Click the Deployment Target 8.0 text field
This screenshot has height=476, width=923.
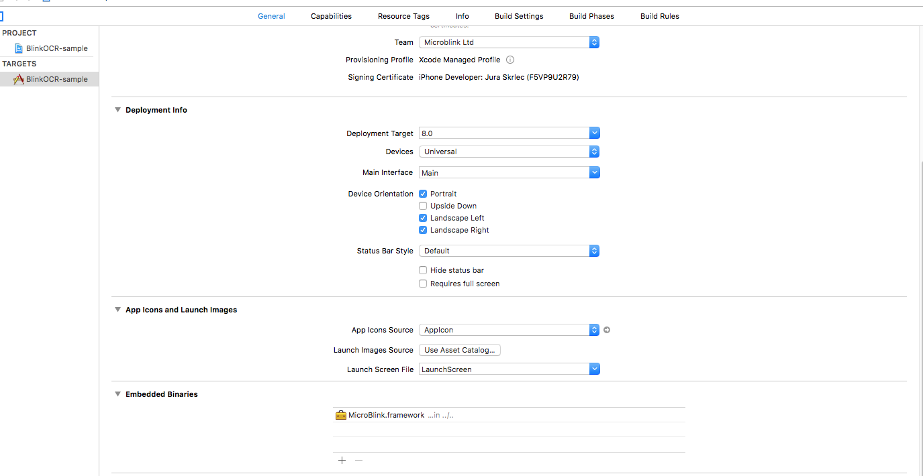click(x=504, y=133)
